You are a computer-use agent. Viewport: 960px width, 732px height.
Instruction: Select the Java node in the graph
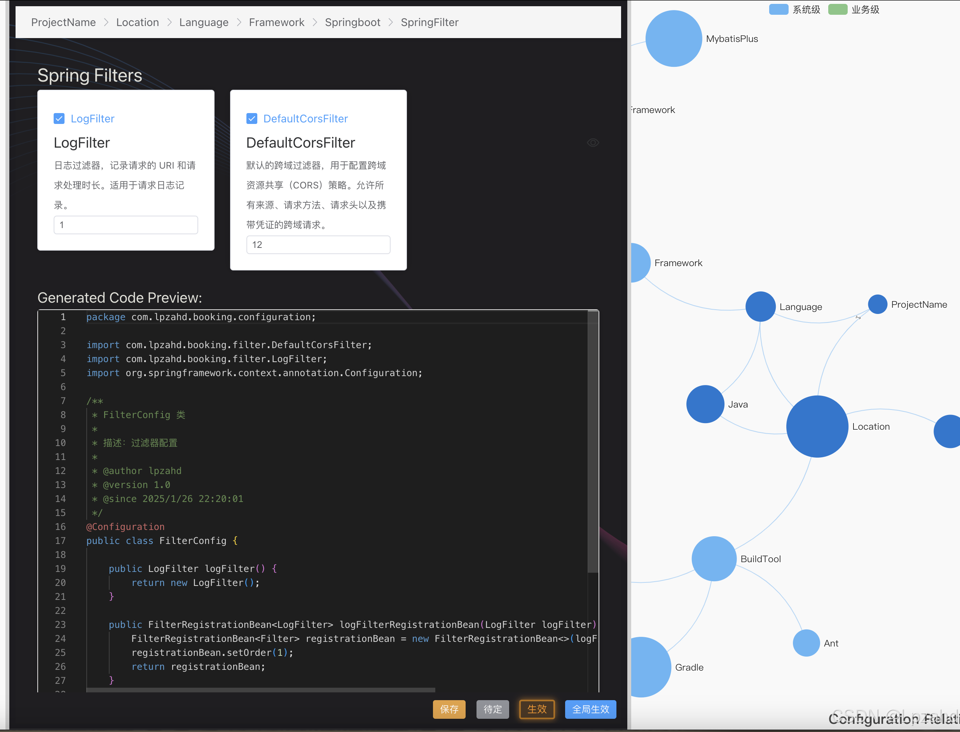click(704, 404)
